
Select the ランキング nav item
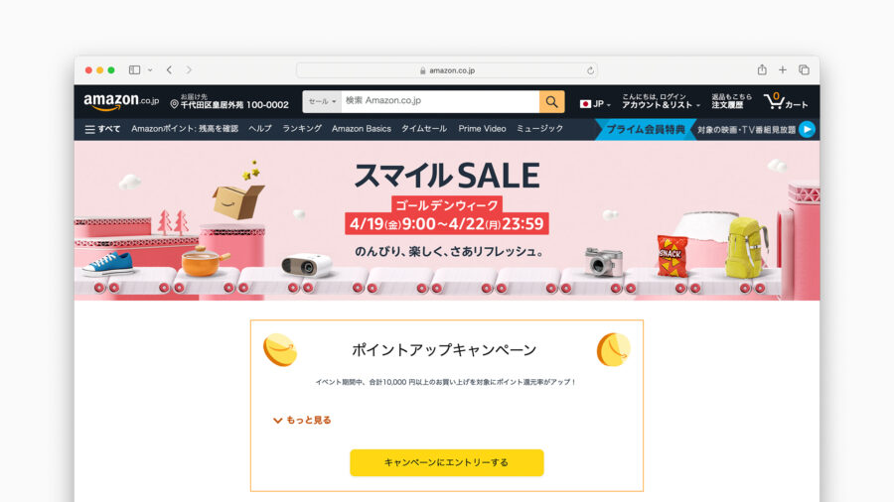302,129
